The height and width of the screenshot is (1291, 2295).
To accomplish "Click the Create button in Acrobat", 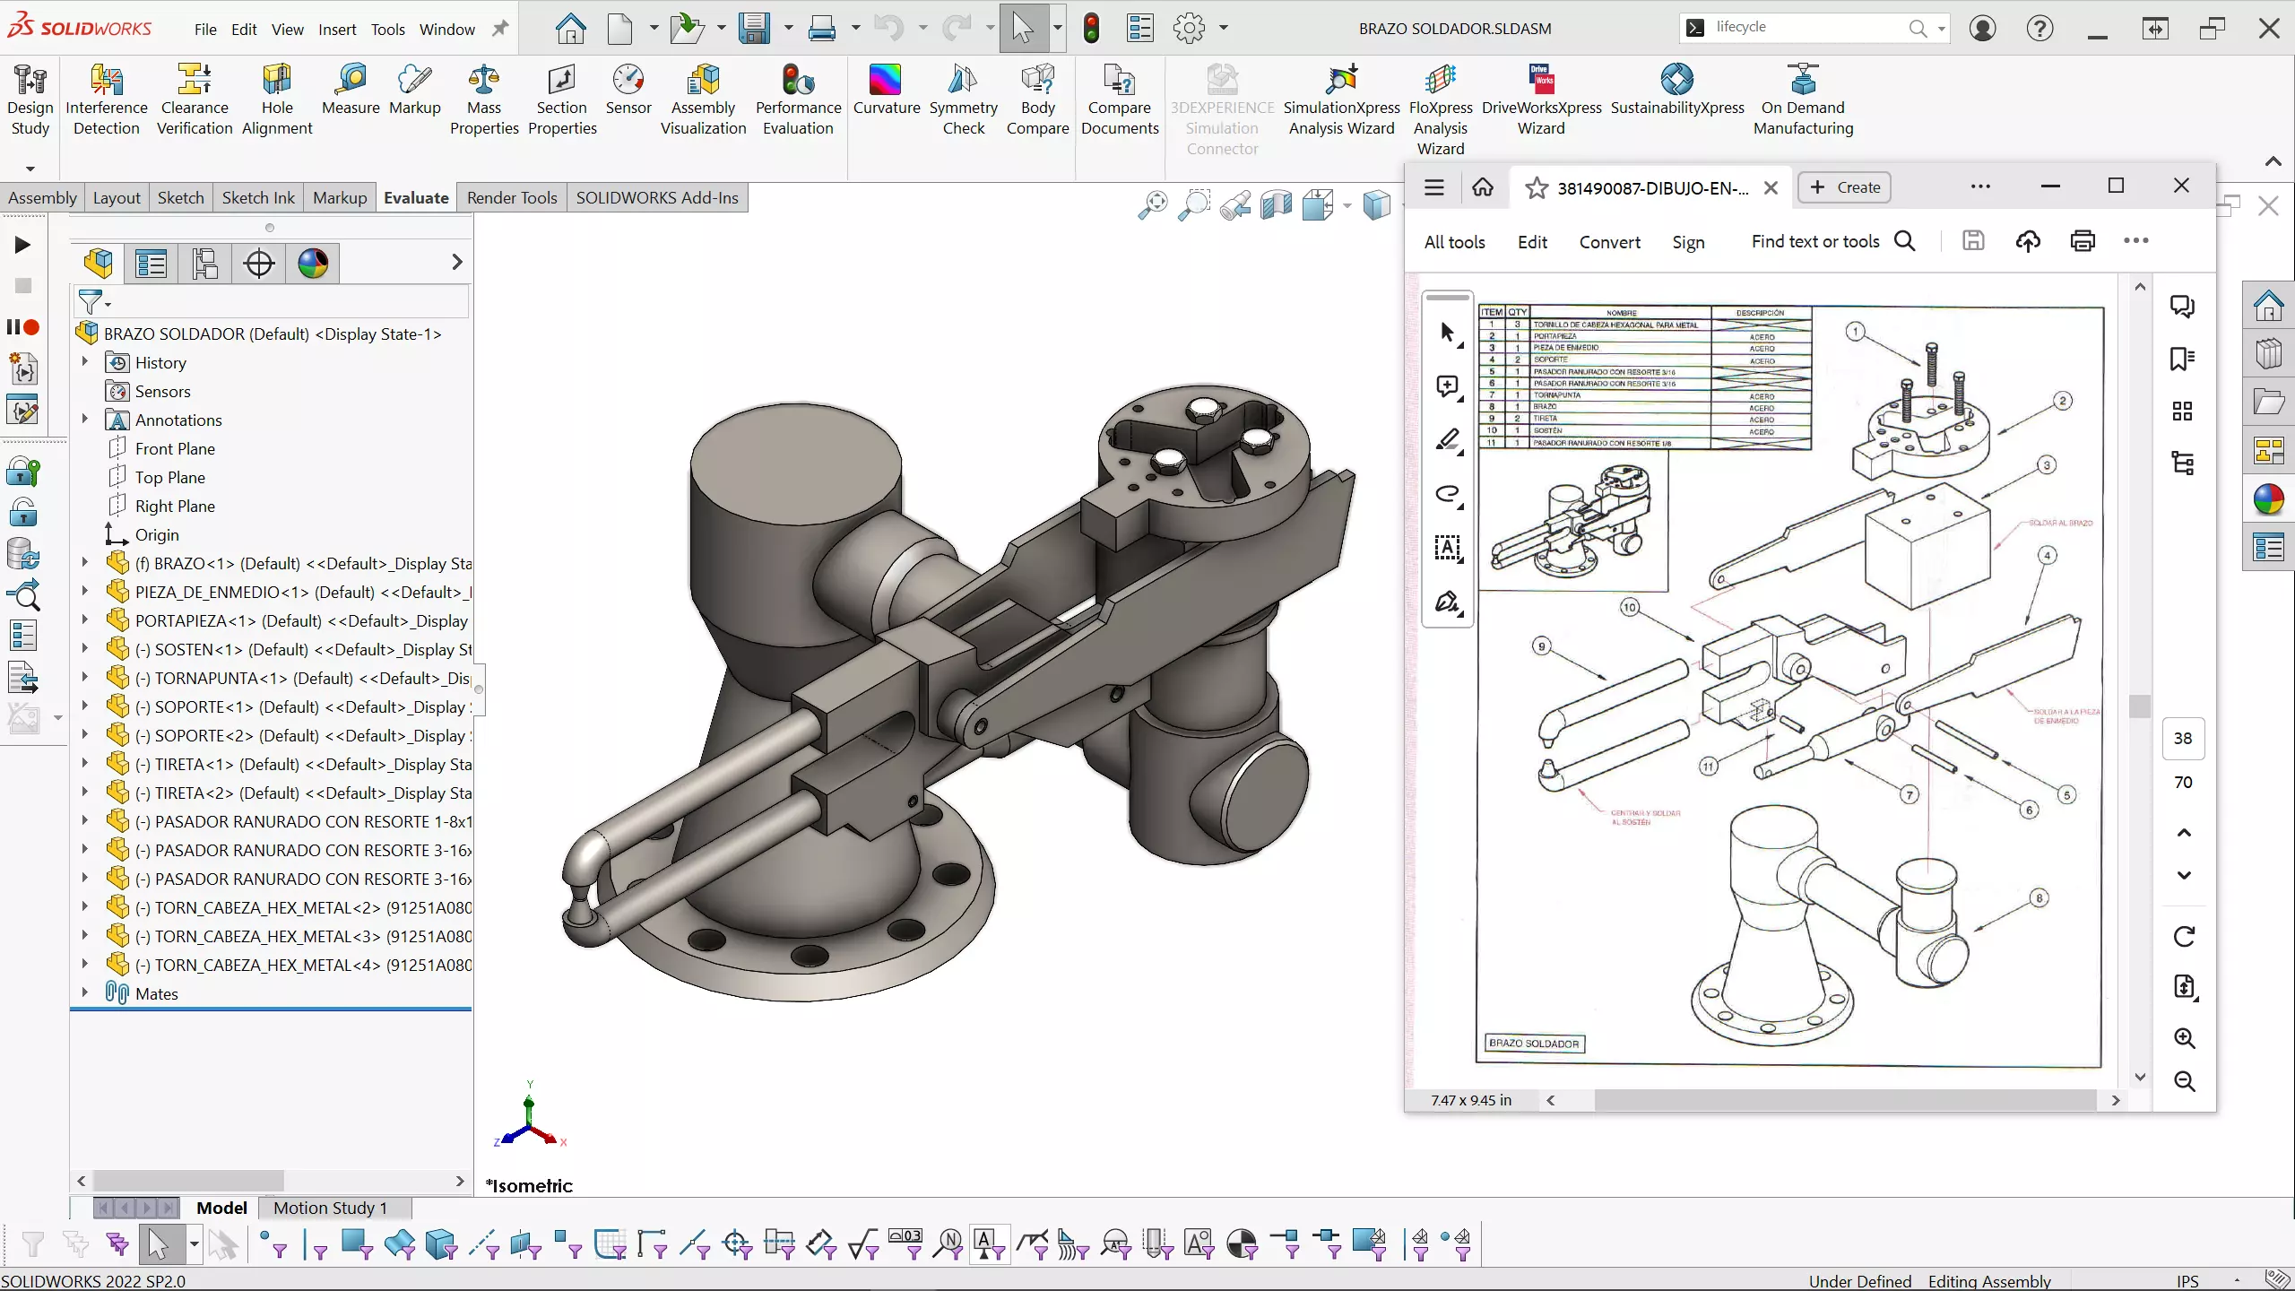I will (1845, 187).
